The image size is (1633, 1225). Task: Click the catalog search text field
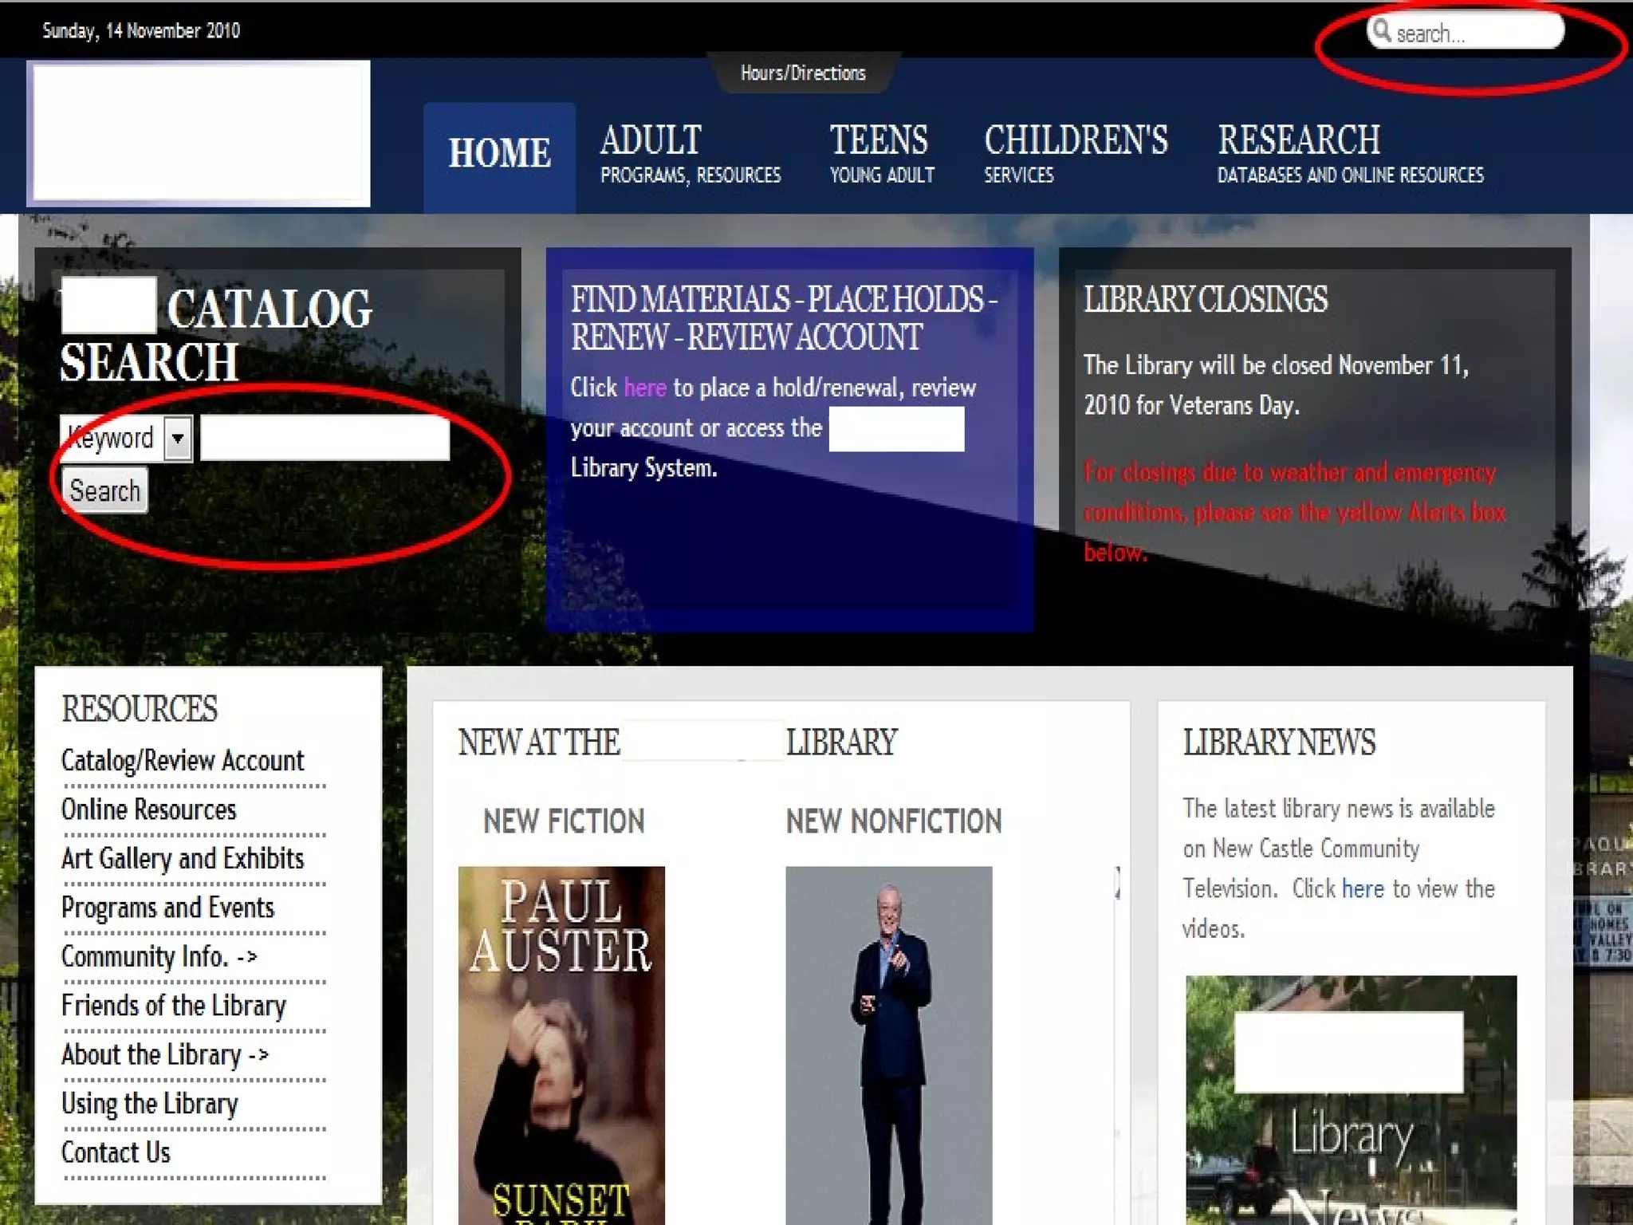(325, 438)
